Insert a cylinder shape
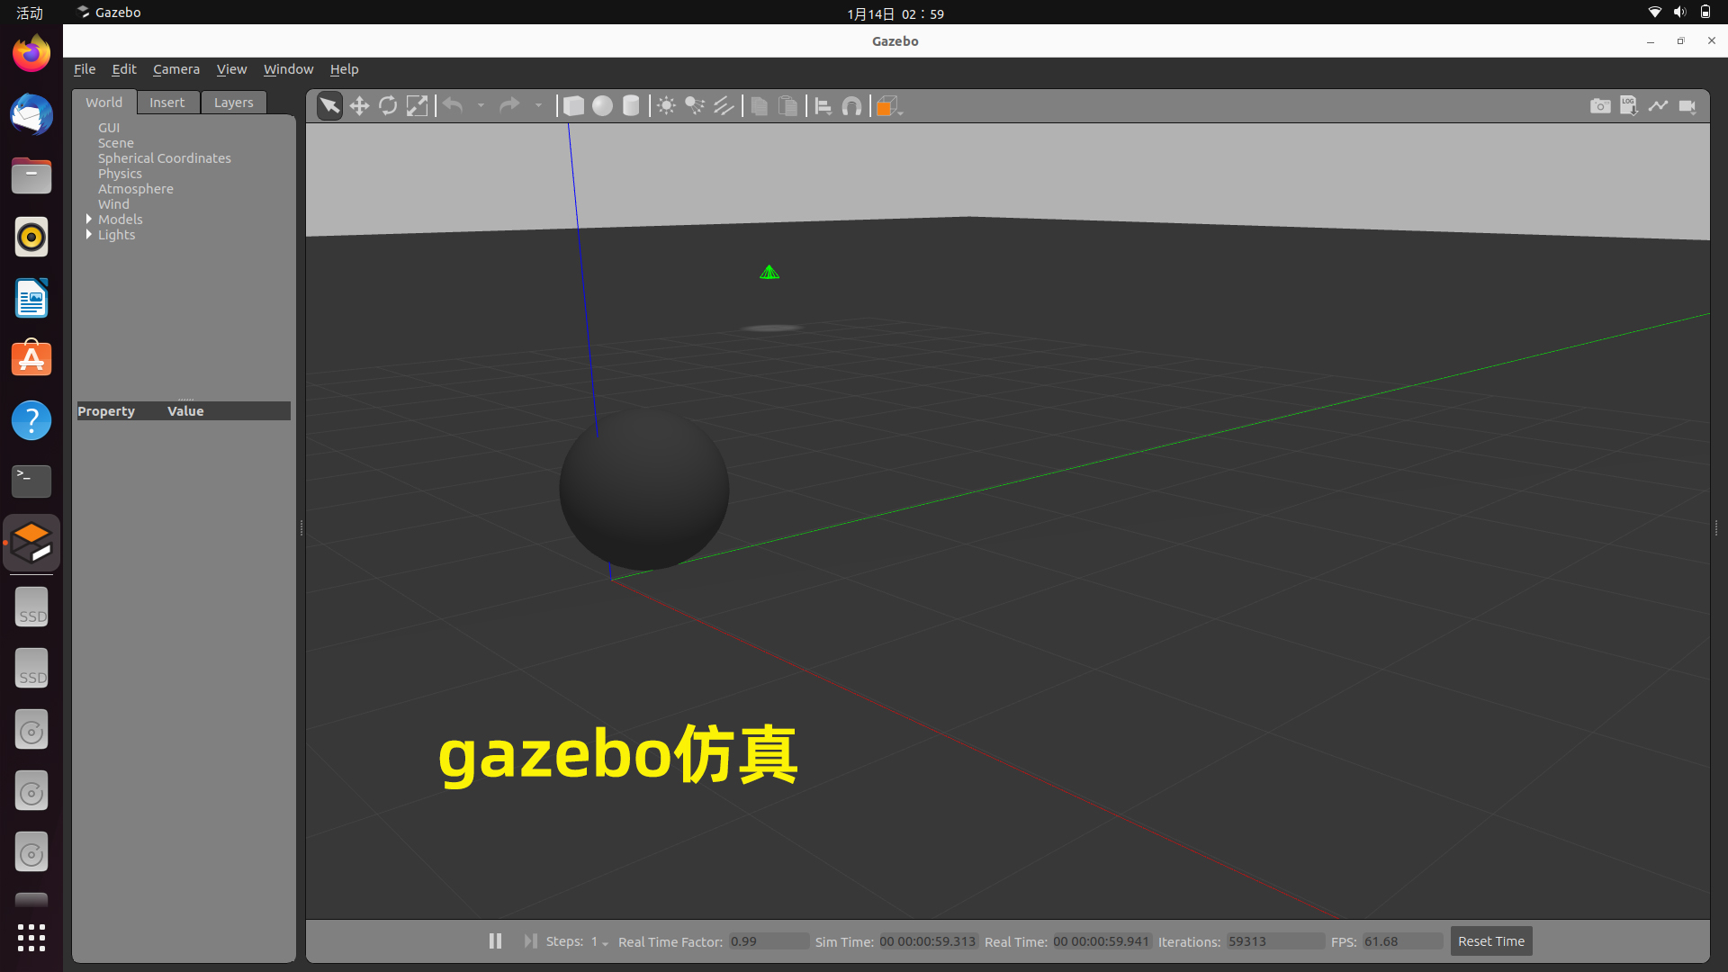This screenshot has width=1728, height=972. tap(631, 106)
